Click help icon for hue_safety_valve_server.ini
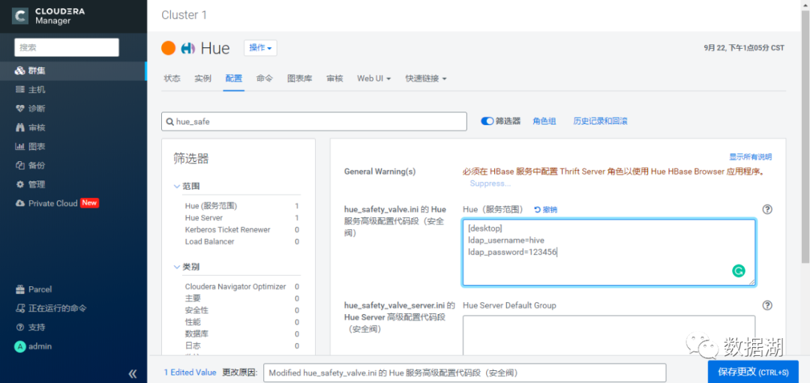The image size is (810, 383). pyautogui.click(x=767, y=305)
